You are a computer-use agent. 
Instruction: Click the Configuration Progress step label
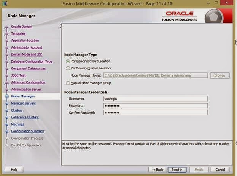[27, 138]
